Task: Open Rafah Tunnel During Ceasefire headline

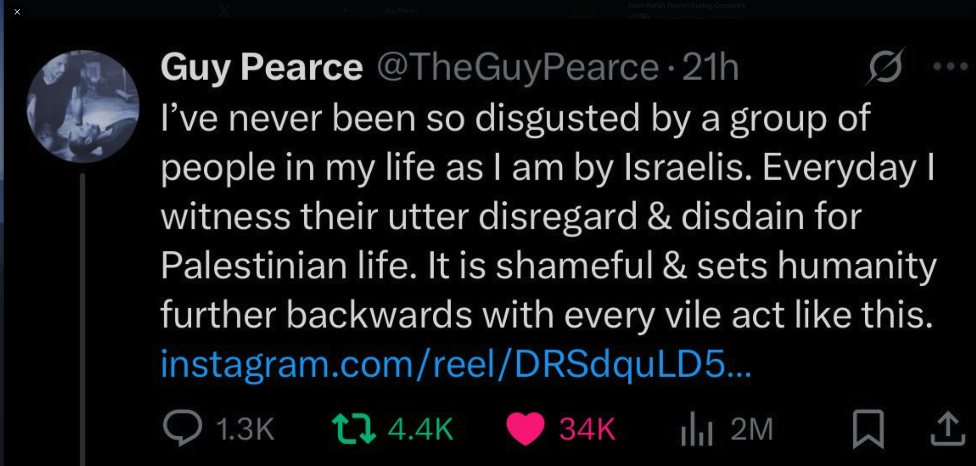Action: point(687,5)
